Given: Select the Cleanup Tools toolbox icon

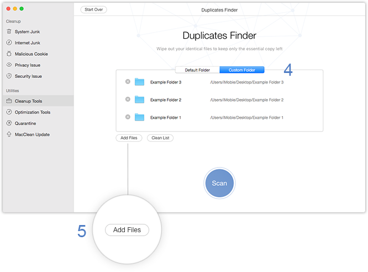Looking at the screenshot, I should tap(9, 101).
